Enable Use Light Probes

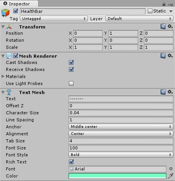[71, 83]
